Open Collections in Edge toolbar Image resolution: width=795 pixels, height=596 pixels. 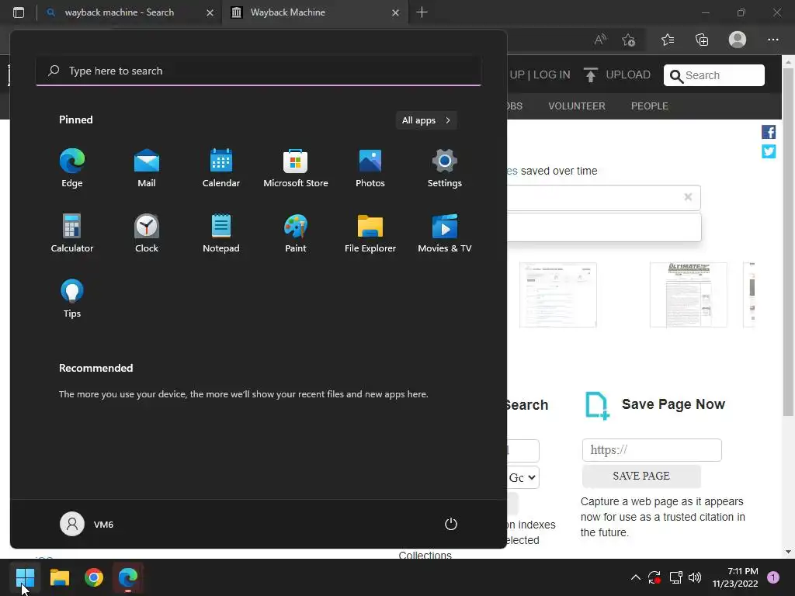coord(702,40)
